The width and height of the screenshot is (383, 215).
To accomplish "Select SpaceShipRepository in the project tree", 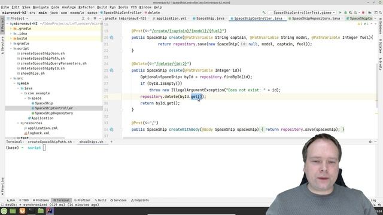I will coord(54,113).
